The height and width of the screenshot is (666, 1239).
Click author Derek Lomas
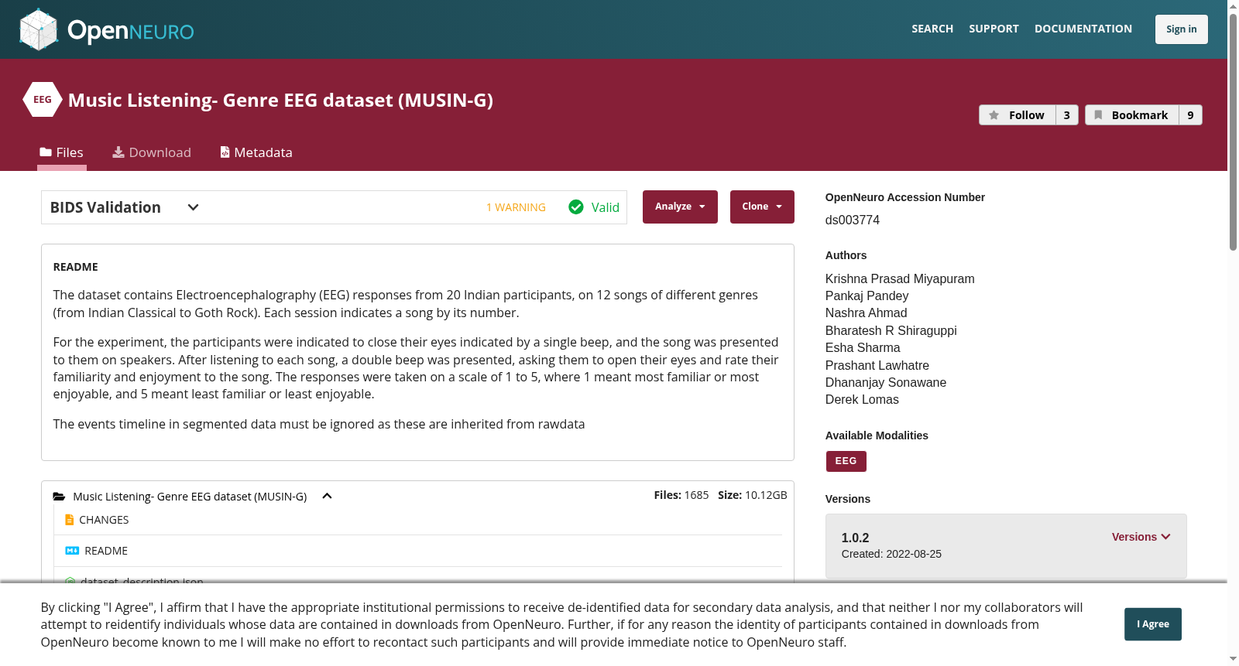pos(862,399)
